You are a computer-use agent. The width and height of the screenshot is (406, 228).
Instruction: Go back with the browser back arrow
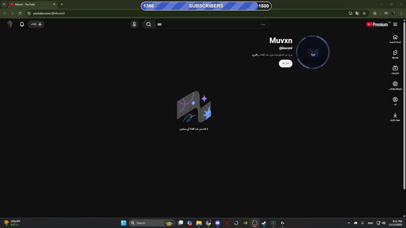coord(5,13)
